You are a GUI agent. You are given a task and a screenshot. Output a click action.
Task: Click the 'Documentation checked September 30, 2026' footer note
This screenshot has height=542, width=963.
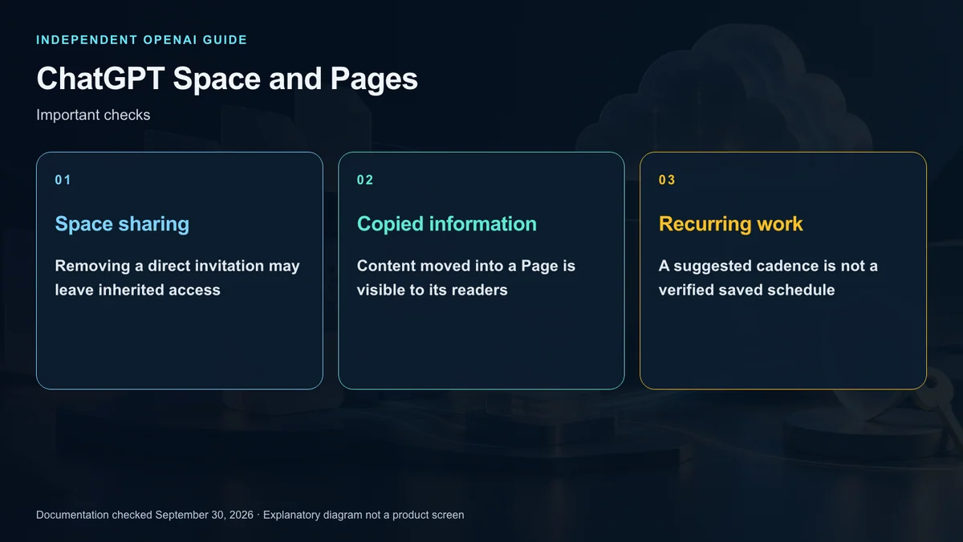click(144, 515)
